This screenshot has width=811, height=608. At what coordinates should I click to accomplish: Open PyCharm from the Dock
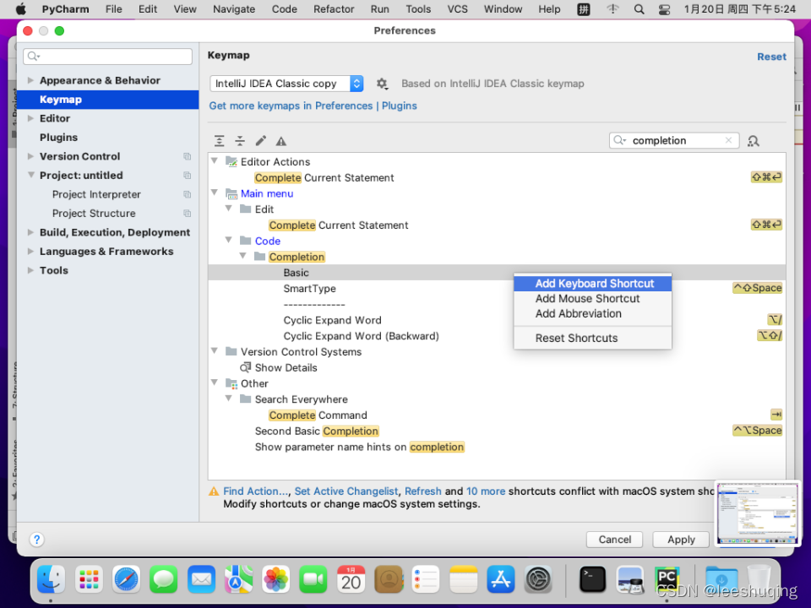coord(667,578)
